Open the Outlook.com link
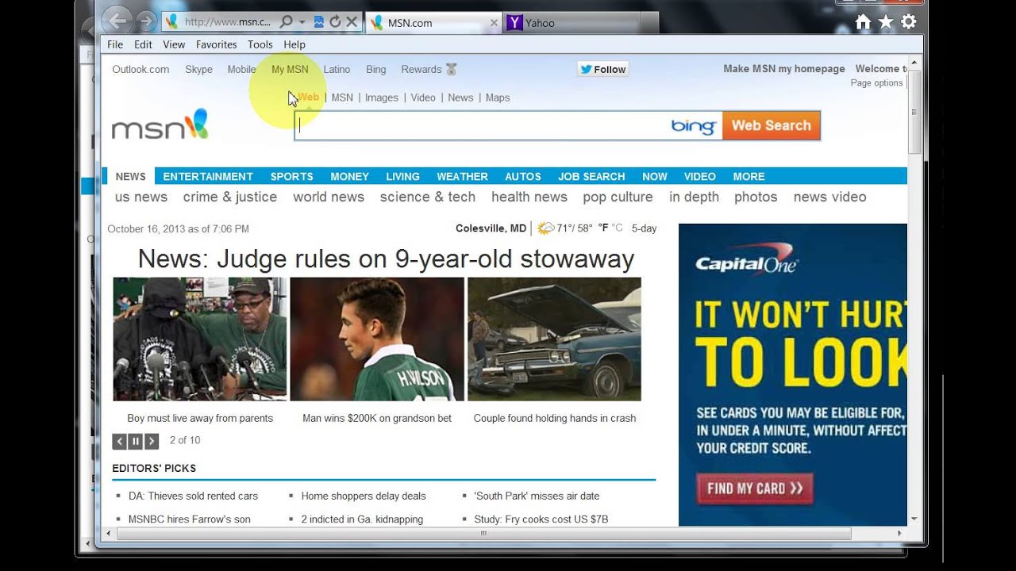Image resolution: width=1016 pixels, height=571 pixels. pyautogui.click(x=140, y=69)
